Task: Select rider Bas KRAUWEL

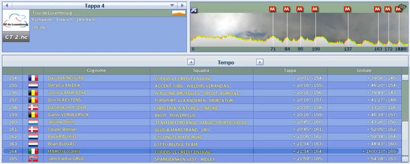Action: [62, 137]
